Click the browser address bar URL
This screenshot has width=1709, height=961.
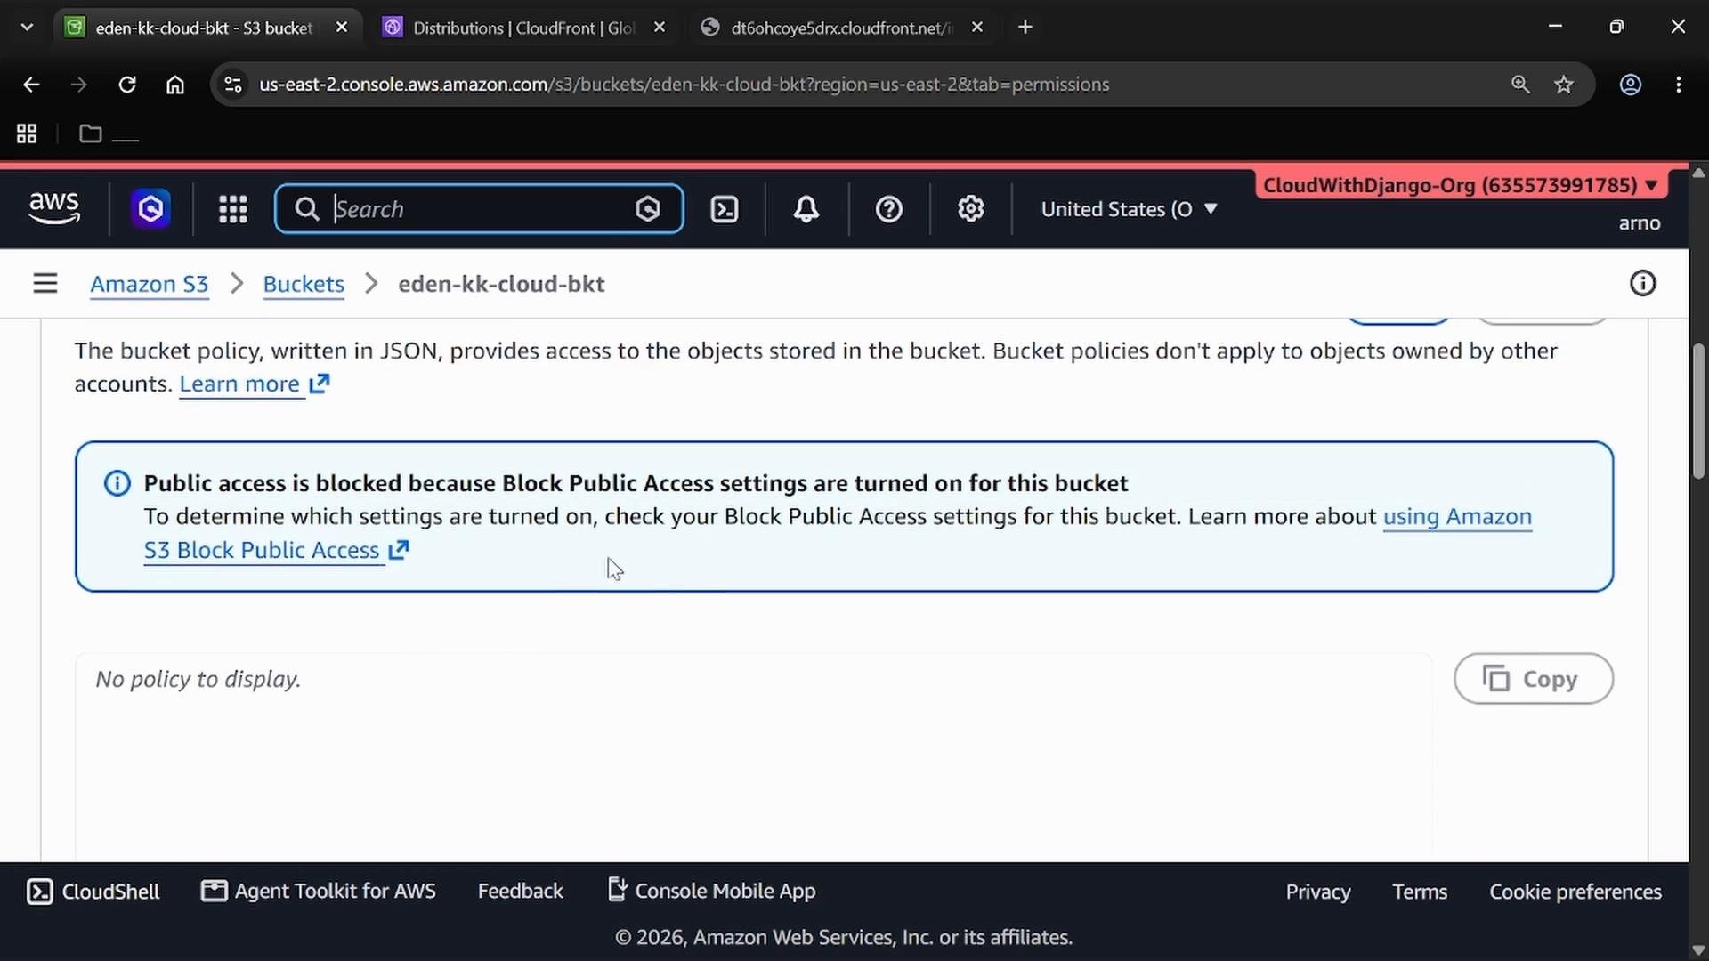pyautogui.click(x=684, y=85)
